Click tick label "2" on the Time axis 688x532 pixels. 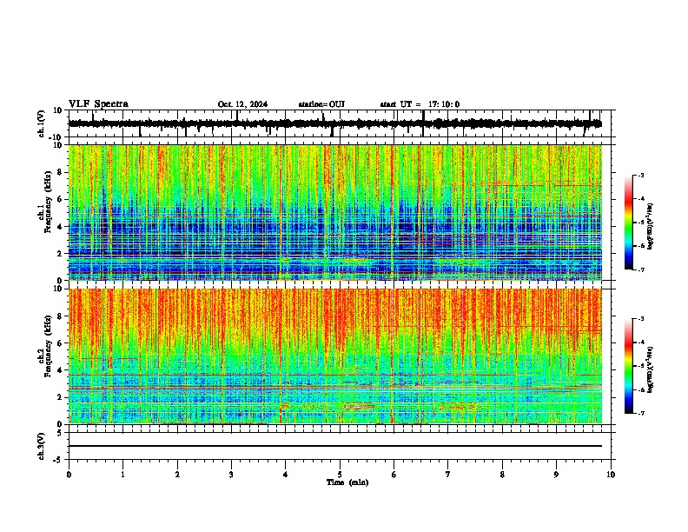coord(177,475)
